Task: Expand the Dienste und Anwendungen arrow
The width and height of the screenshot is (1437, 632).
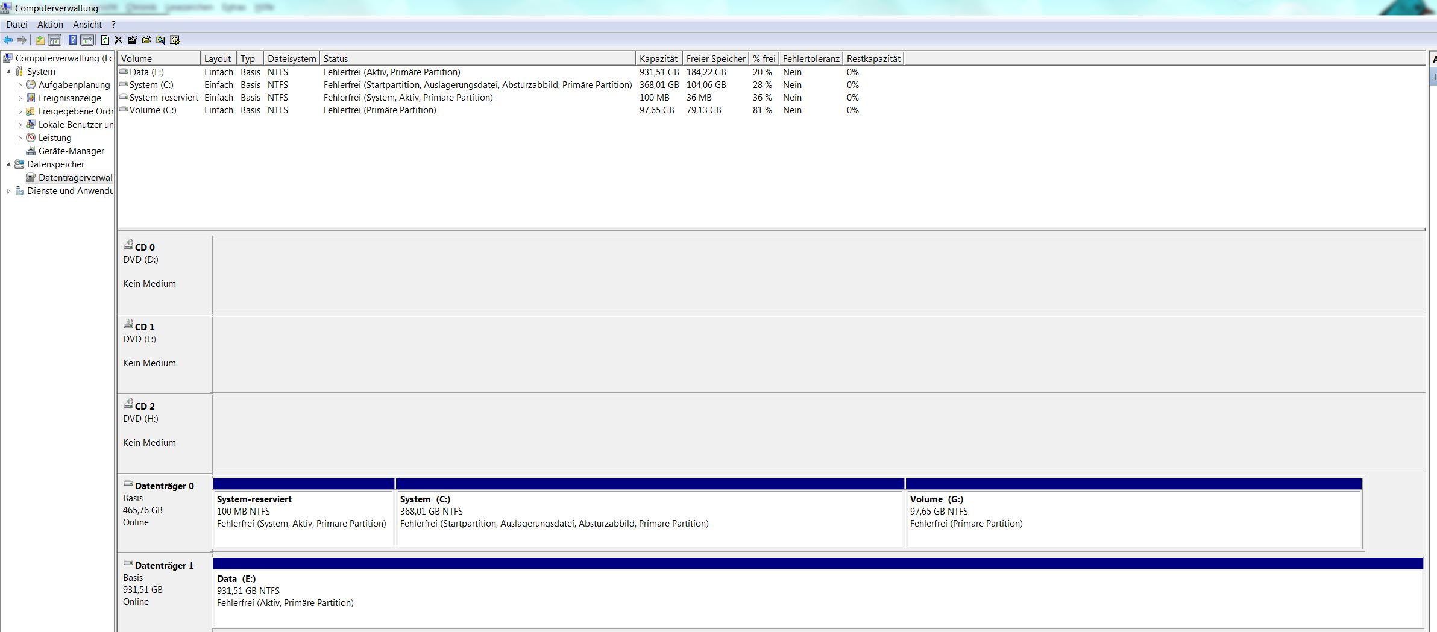Action: (x=8, y=191)
